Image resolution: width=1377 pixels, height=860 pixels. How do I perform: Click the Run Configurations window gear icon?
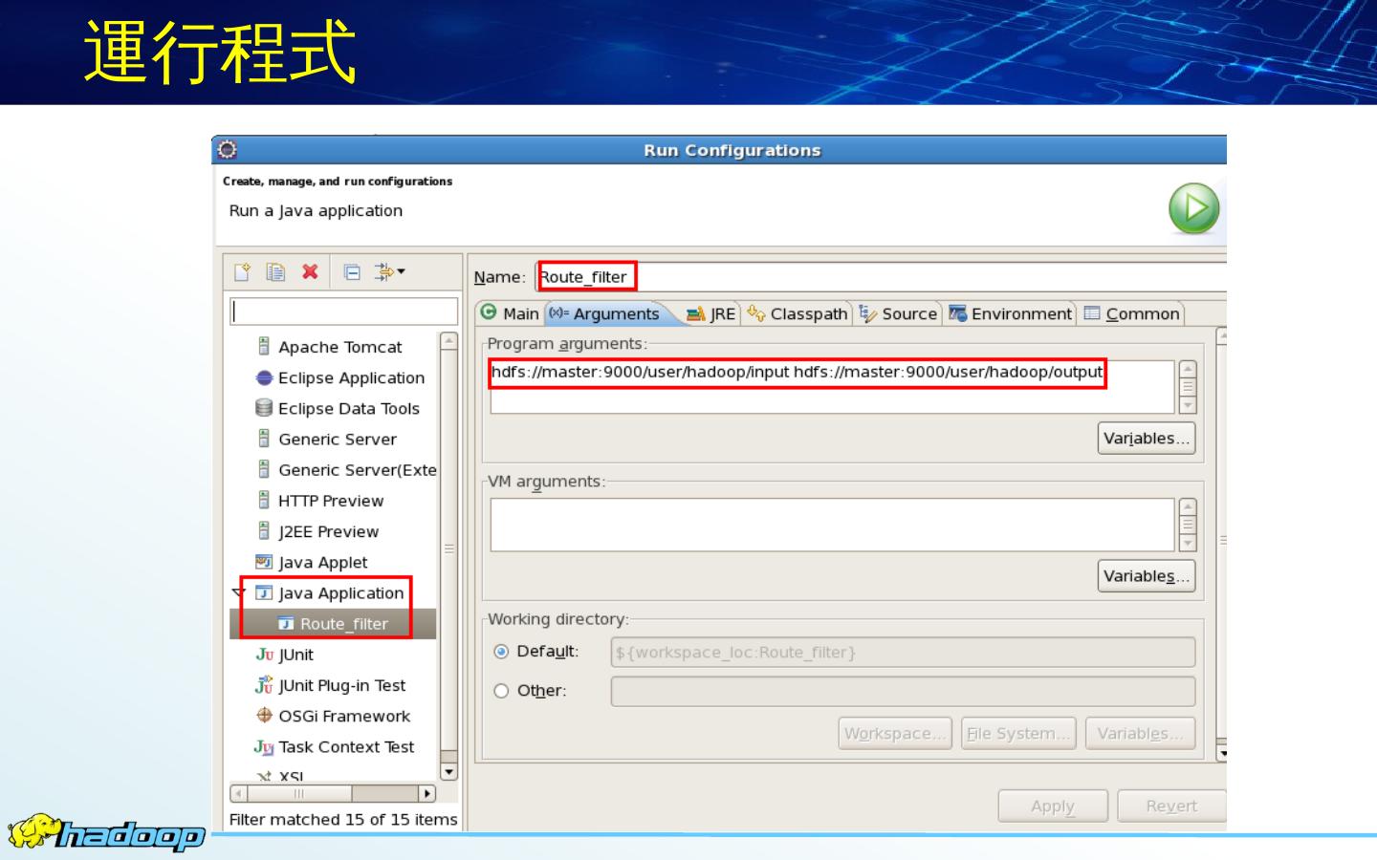227,150
